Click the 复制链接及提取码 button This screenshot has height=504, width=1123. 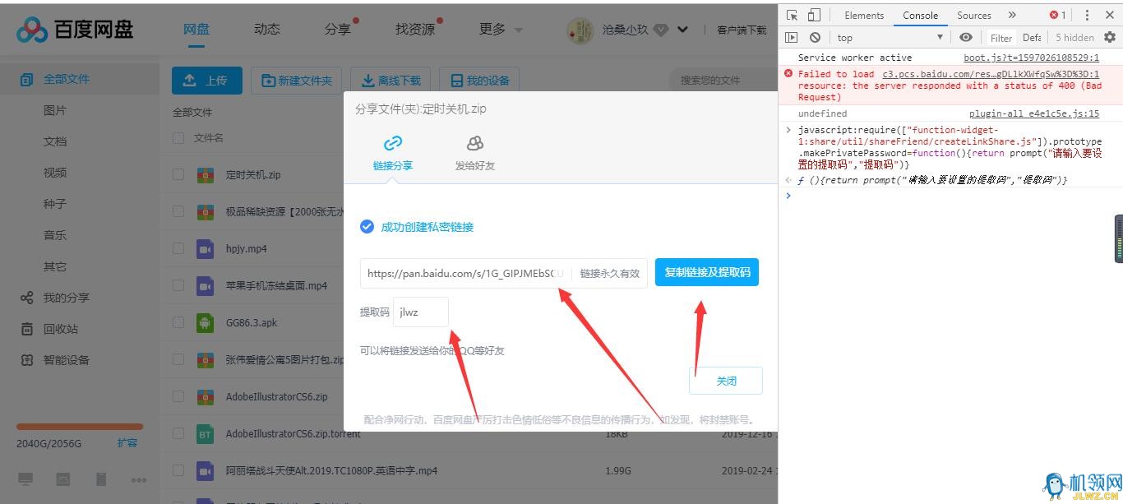point(707,272)
